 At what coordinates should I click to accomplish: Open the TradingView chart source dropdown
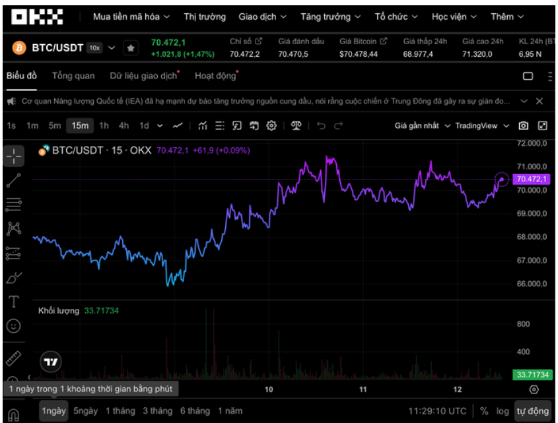pos(482,125)
